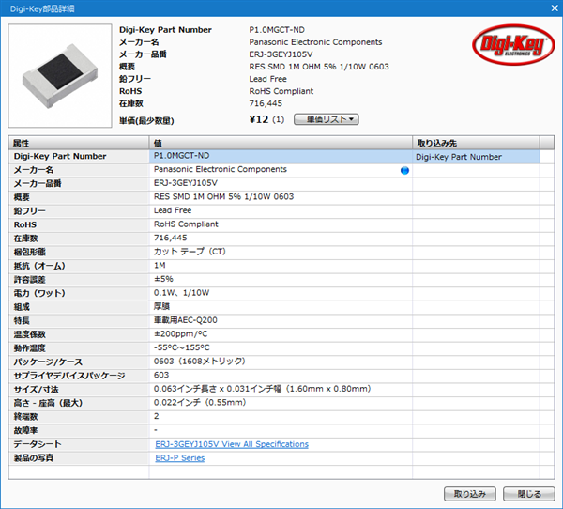Select the Lead Free table value cell
Viewport: 563px width, 509px height.
[x=281, y=211]
